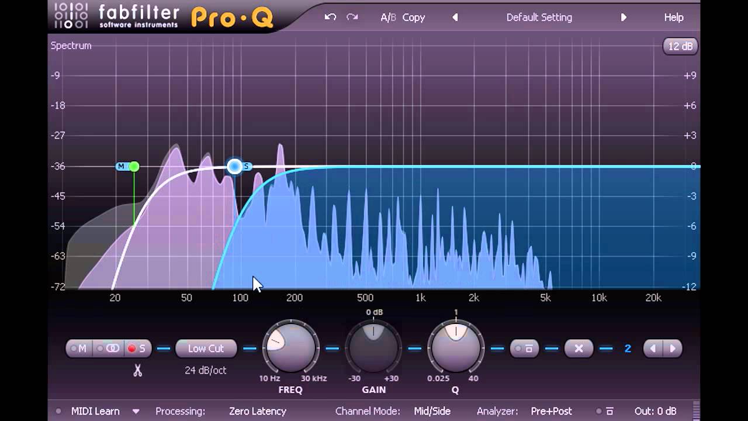748x421 pixels.
Task: Click the Copy button in the top bar
Action: [414, 17]
